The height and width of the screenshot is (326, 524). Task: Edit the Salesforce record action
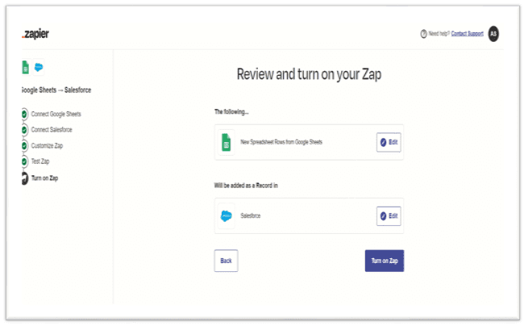click(389, 216)
